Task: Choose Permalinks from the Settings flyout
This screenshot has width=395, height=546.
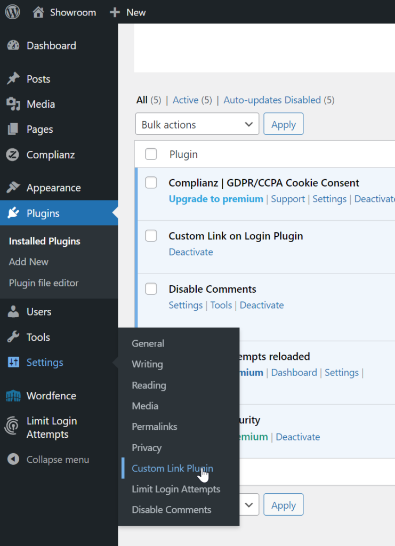Action: [155, 427]
